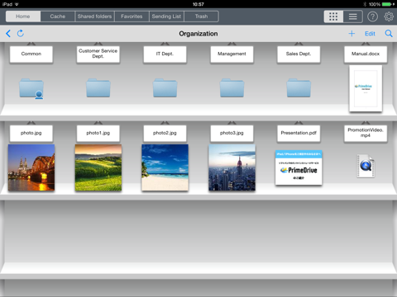Open the Common shared folder icon
Viewport: 397px width, 297px height.
(x=31, y=88)
